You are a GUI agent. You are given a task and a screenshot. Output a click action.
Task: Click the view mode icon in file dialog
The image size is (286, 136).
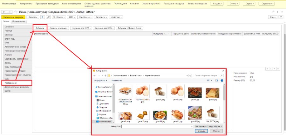[208, 80]
